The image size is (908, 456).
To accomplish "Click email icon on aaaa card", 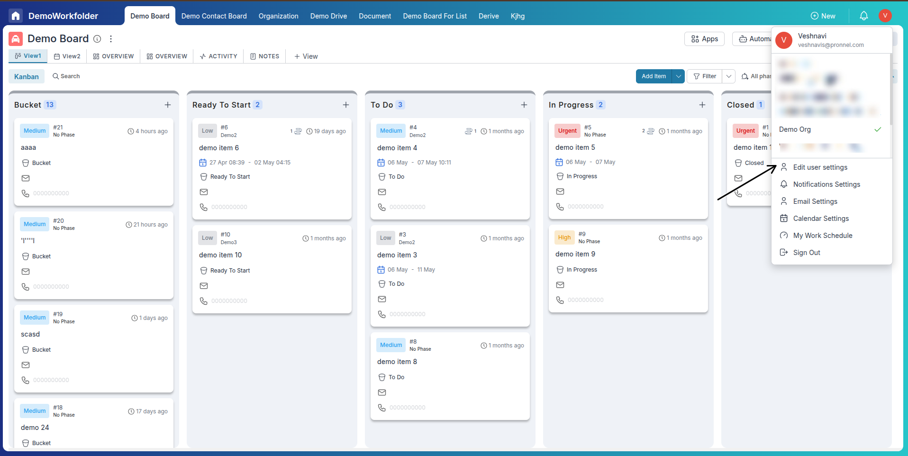I will click(x=26, y=178).
